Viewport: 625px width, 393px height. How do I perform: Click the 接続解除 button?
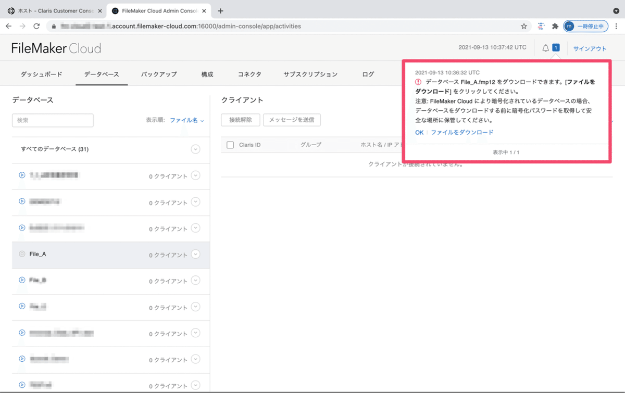pyautogui.click(x=240, y=119)
